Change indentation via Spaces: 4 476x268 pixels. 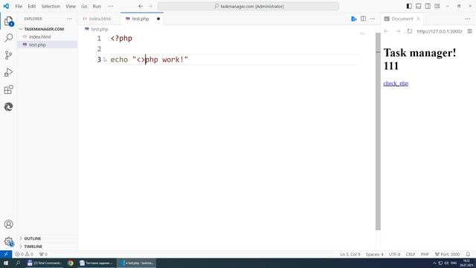point(374,254)
